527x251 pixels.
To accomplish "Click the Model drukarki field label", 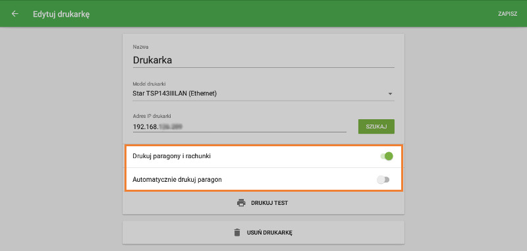I will [150, 84].
